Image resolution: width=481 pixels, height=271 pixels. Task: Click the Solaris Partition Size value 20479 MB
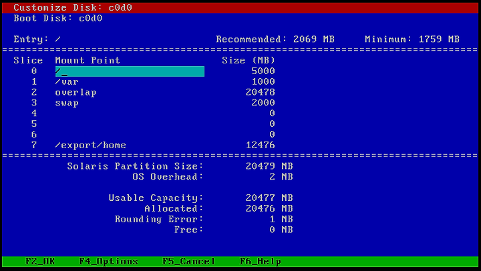269,166
